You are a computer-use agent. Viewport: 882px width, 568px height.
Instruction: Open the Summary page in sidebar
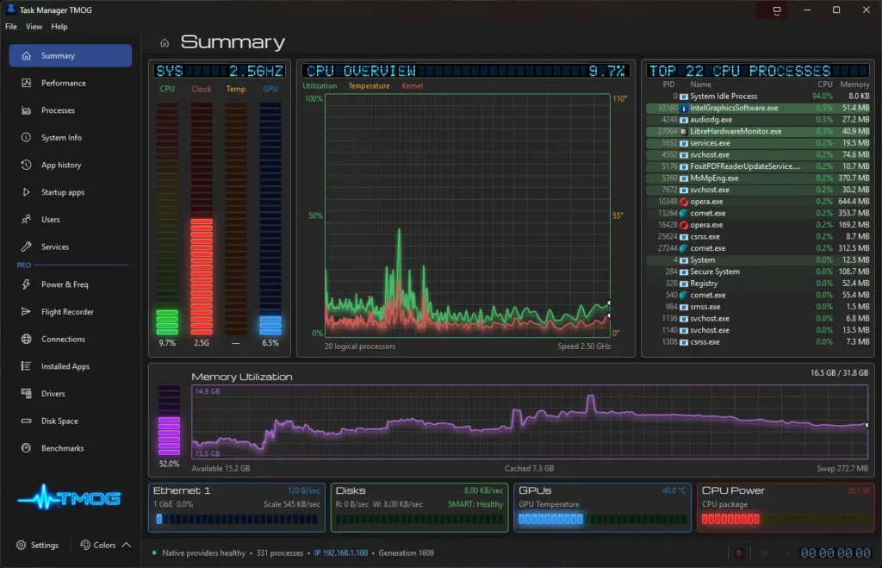(x=71, y=56)
